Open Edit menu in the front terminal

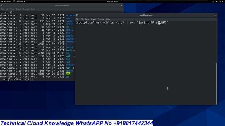click(x=82, y=19)
